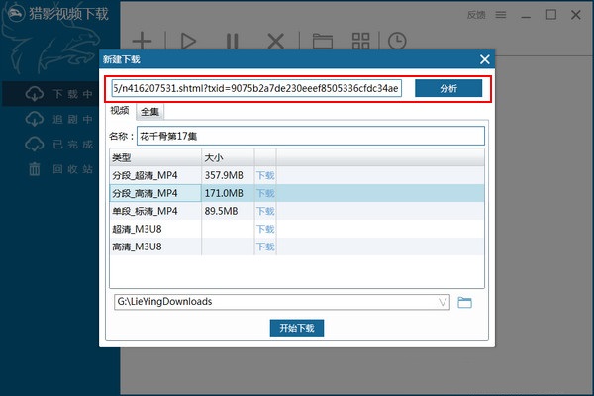Click the 171.0MB size cell

(228, 193)
